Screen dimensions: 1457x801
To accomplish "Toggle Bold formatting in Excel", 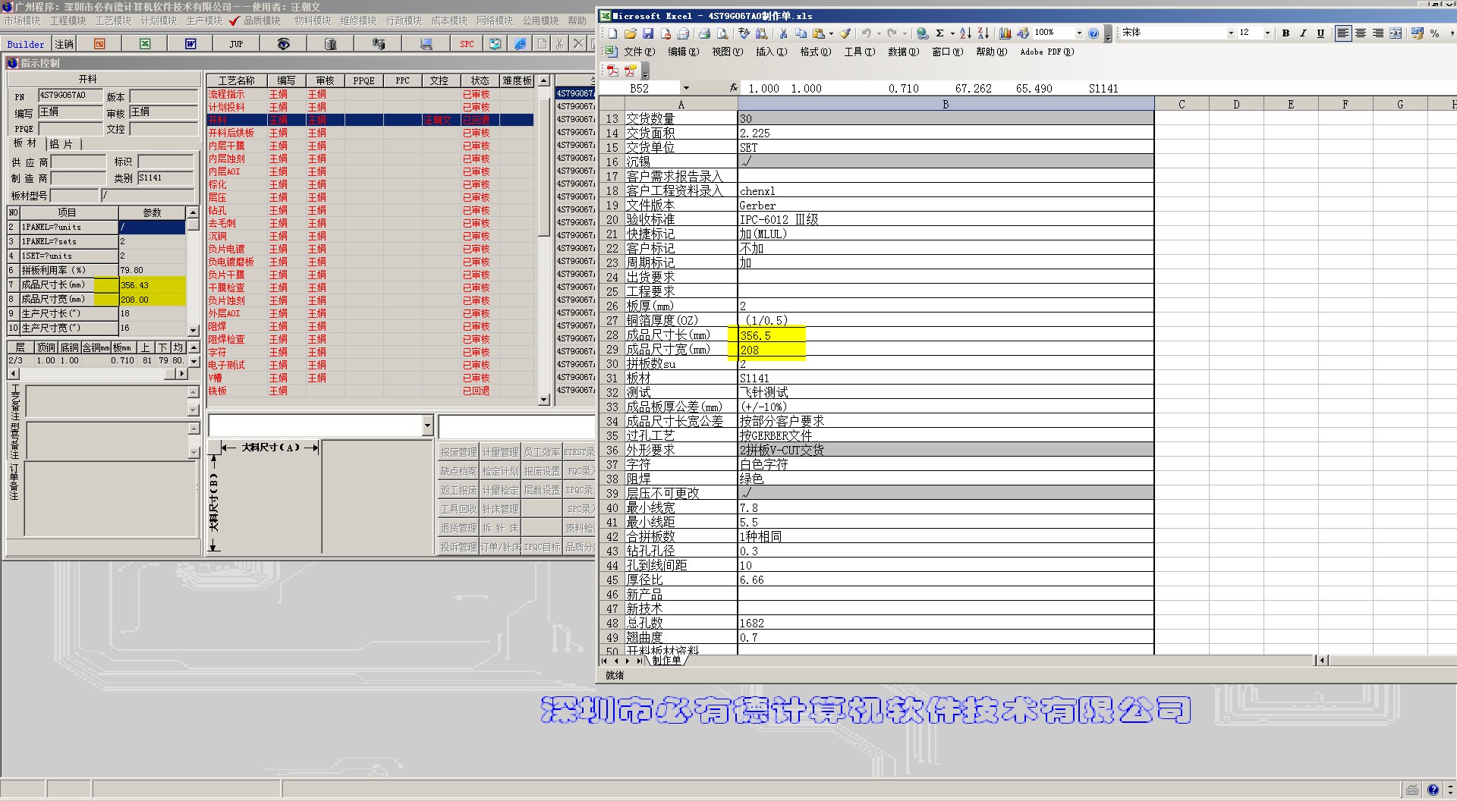I will [x=1285, y=33].
